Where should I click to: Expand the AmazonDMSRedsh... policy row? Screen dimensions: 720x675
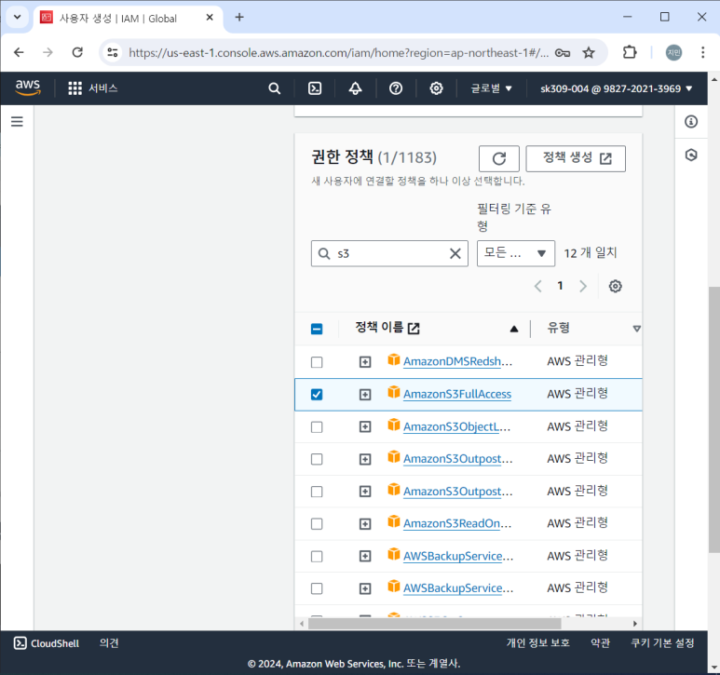click(364, 362)
